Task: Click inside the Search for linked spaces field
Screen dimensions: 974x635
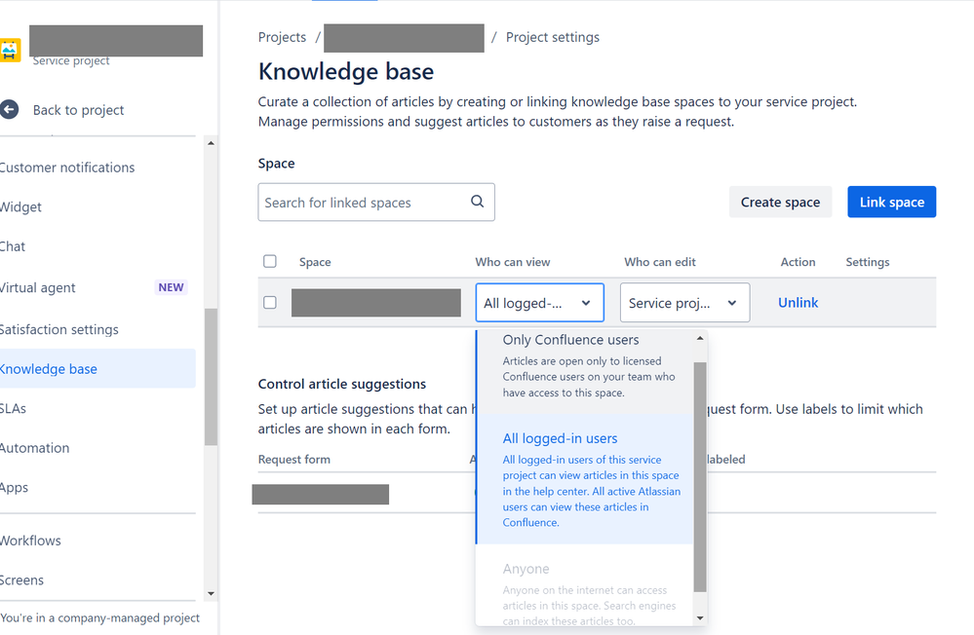Action: pyautogui.click(x=361, y=202)
